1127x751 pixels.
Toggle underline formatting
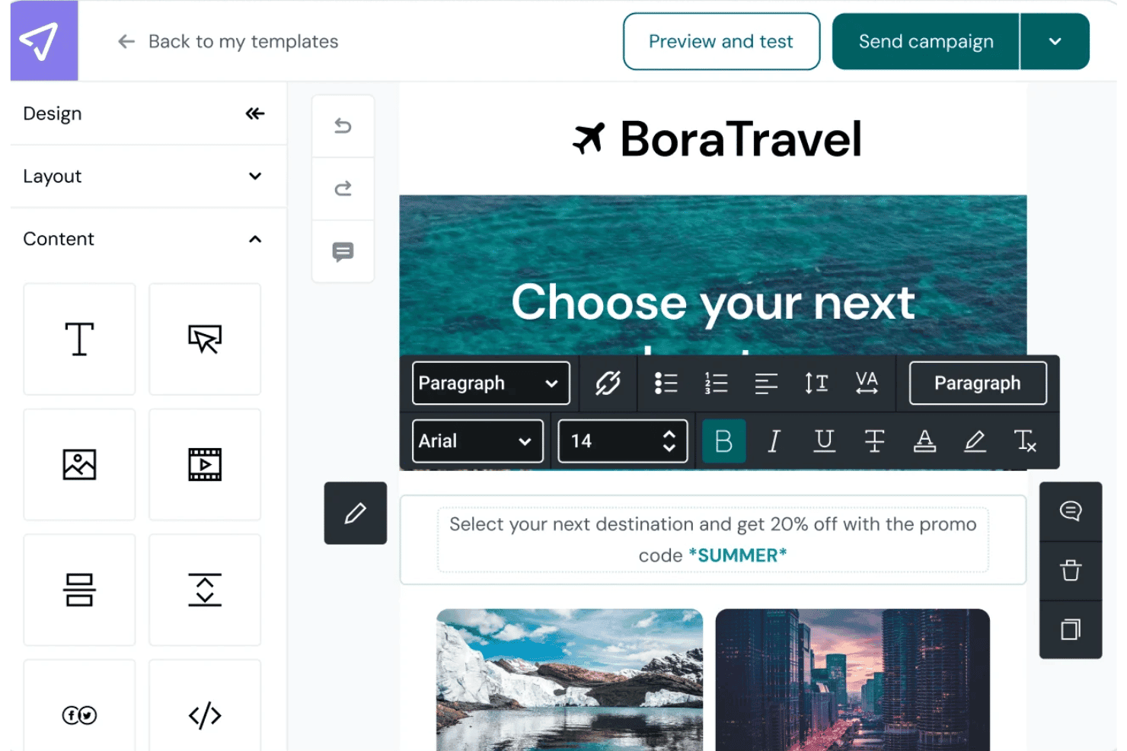[824, 441]
